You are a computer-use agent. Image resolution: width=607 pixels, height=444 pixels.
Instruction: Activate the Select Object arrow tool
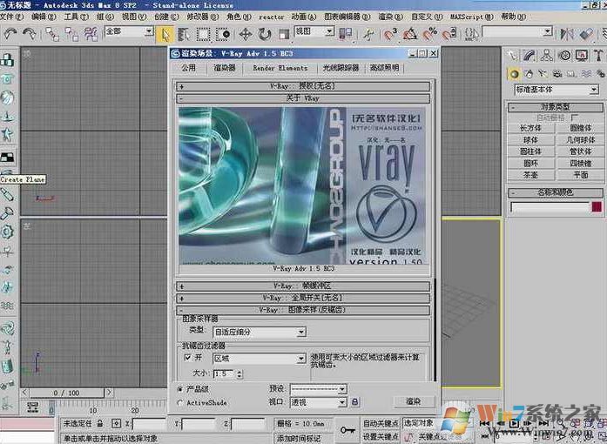click(x=165, y=35)
